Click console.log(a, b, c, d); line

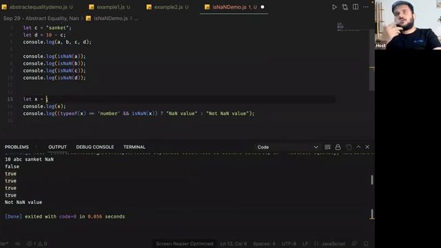click(57, 42)
